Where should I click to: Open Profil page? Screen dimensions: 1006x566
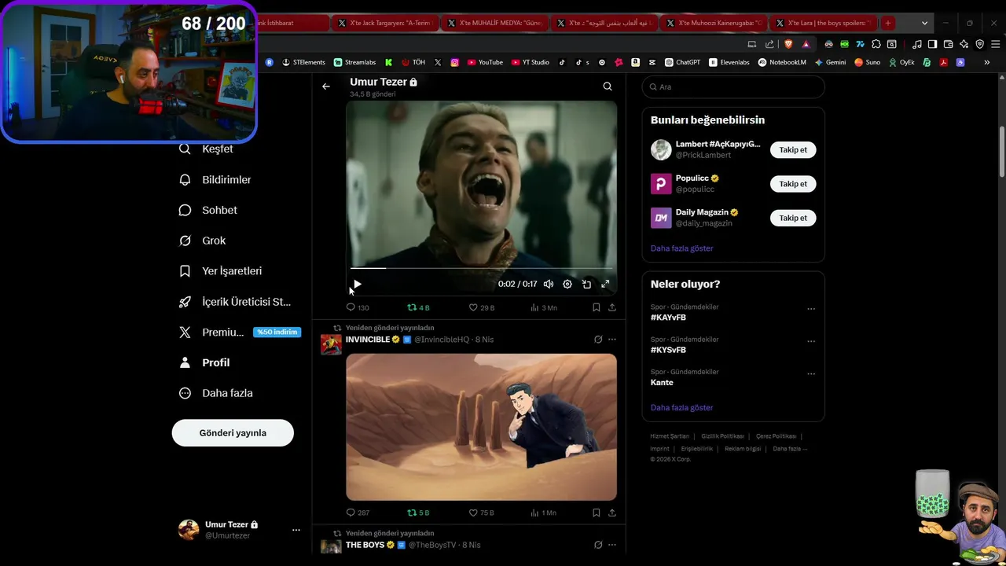tap(205, 362)
